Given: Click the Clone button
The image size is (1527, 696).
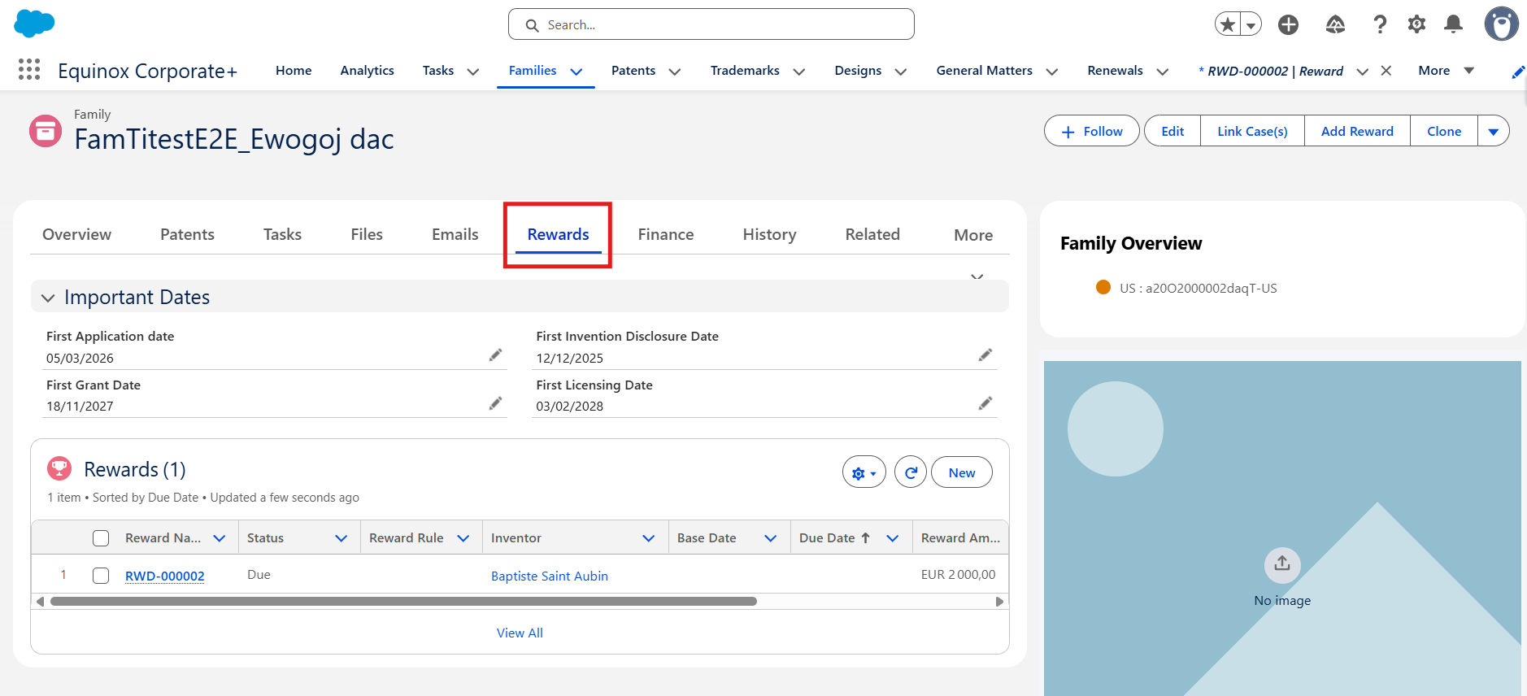Looking at the screenshot, I should pyautogui.click(x=1444, y=131).
